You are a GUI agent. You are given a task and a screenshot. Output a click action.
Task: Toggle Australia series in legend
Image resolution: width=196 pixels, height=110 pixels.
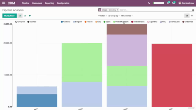coord(66,22)
